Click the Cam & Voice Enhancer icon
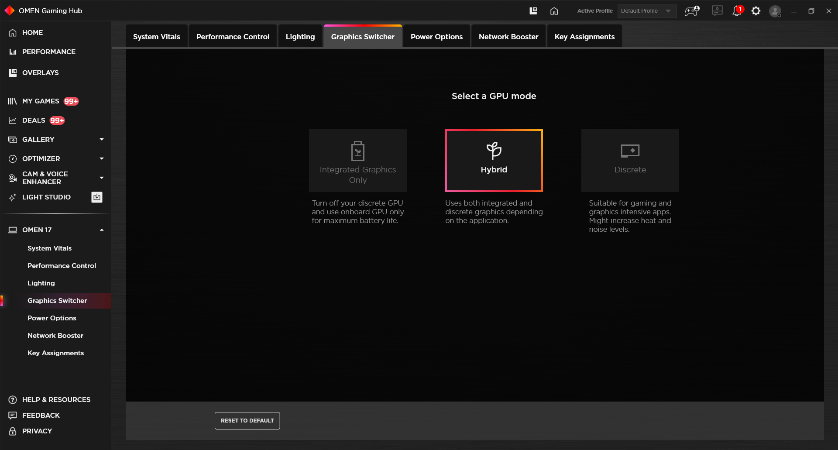 [13, 178]
